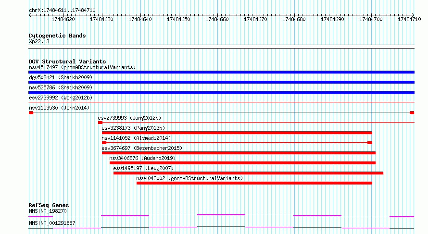Click the esv3238173 red variant bar
The width and height of the screenshot is (428, 234).
point(237,133)
